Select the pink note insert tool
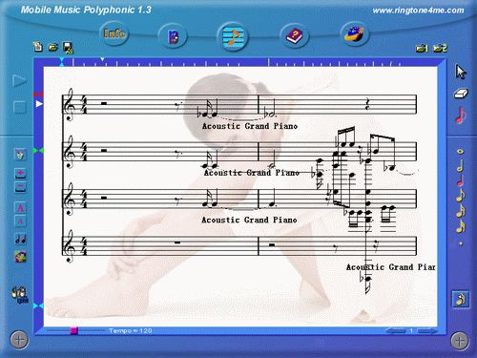This screenshot has width=477, height=358. [x=461, y=116]
